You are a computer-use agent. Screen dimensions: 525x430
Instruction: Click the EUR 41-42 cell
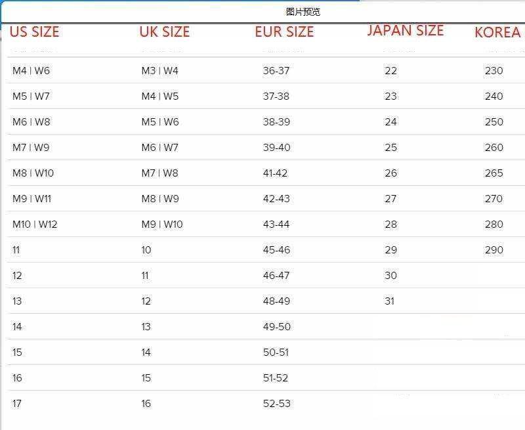point(275,173)
